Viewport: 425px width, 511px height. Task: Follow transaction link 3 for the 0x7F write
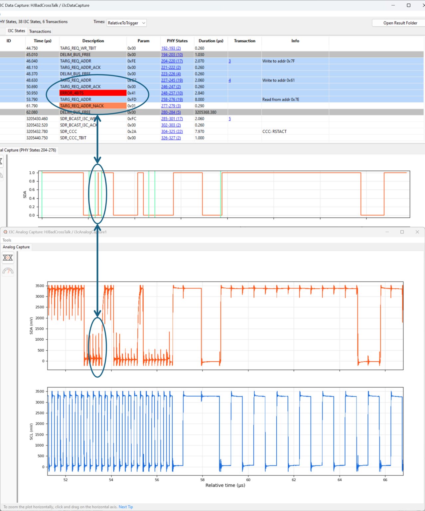pos(229,61)
